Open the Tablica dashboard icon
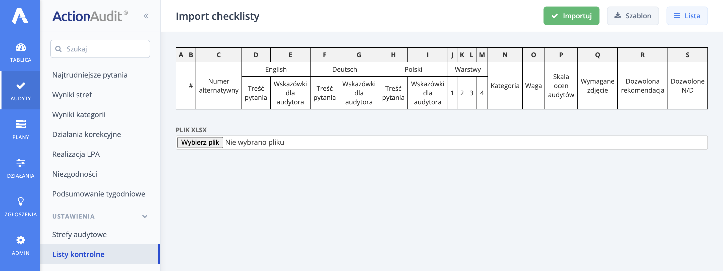The height and width of the screenshot is (271, 723). tap(21, 48)
